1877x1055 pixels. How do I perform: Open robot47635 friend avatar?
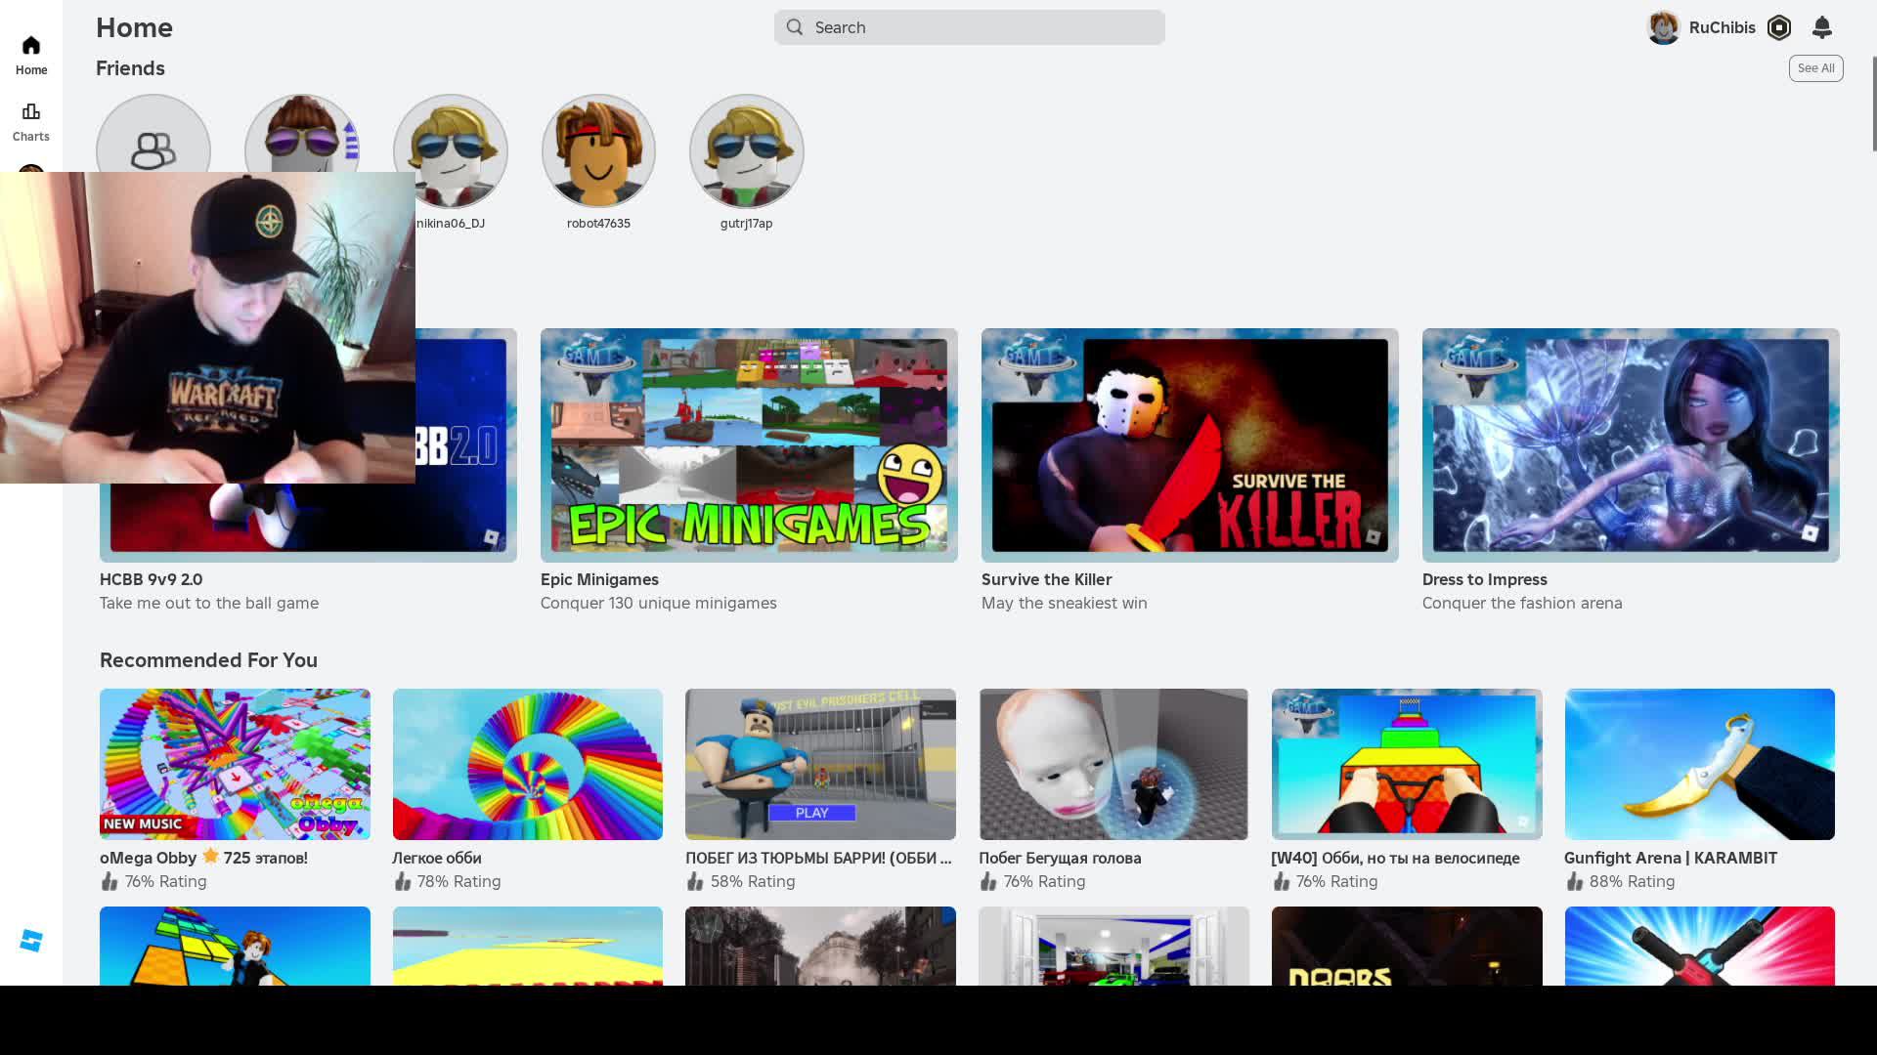coord(598,151)
